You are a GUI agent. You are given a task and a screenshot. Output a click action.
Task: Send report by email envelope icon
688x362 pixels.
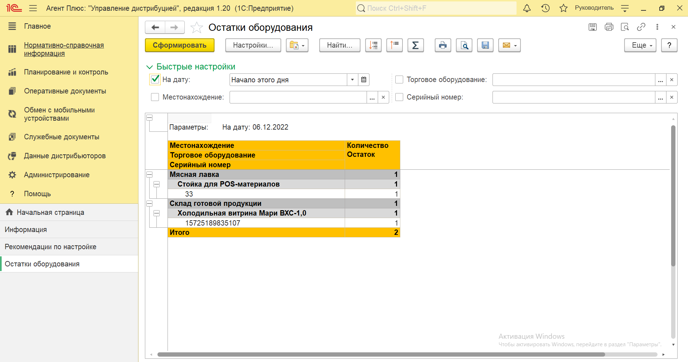coord(509,45)
